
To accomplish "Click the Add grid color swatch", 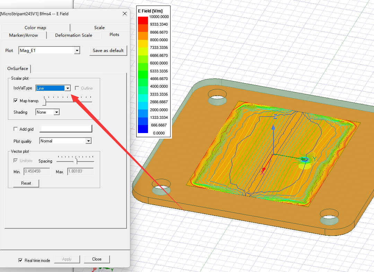I will (66, 129).
